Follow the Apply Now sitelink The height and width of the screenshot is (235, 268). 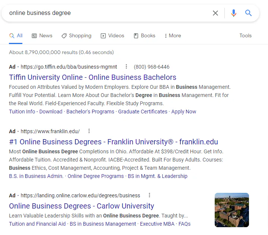pos(183,112)
